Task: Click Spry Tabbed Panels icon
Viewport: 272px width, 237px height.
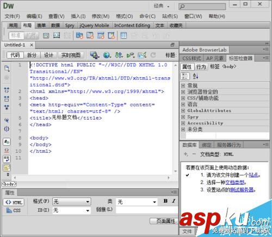Action: tap(90, 35)
